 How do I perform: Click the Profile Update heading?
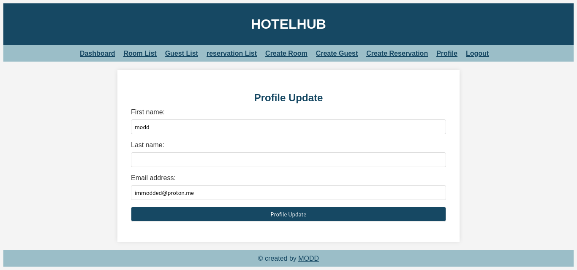click(x=288, y=98)
